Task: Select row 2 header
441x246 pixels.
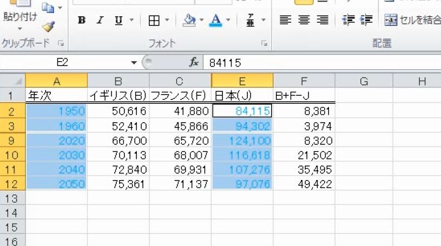Action: click(x=12, y=111)
